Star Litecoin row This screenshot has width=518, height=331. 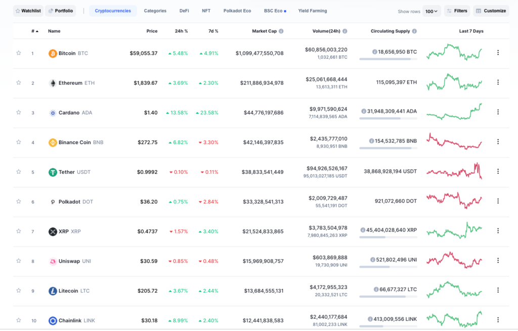tap(19, 291)
